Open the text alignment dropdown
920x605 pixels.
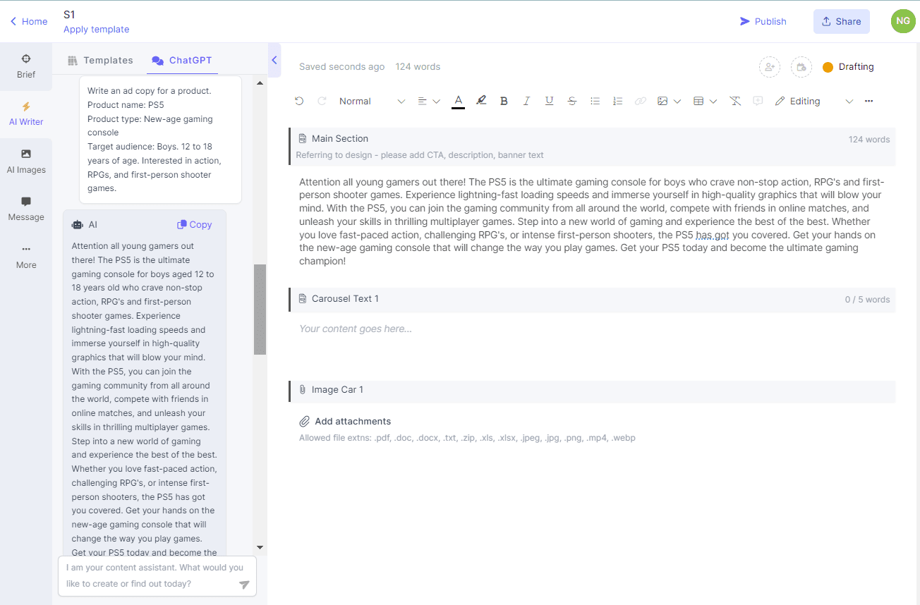pyautogui.click(x=428, y=101)
